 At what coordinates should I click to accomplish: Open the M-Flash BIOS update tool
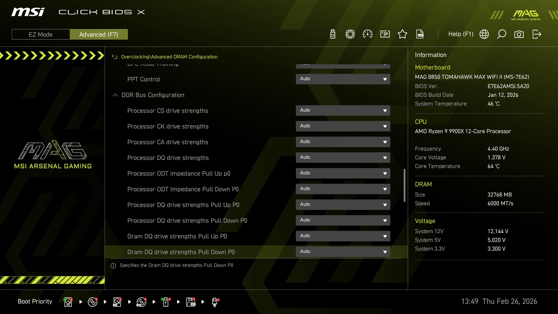[332, 34]
